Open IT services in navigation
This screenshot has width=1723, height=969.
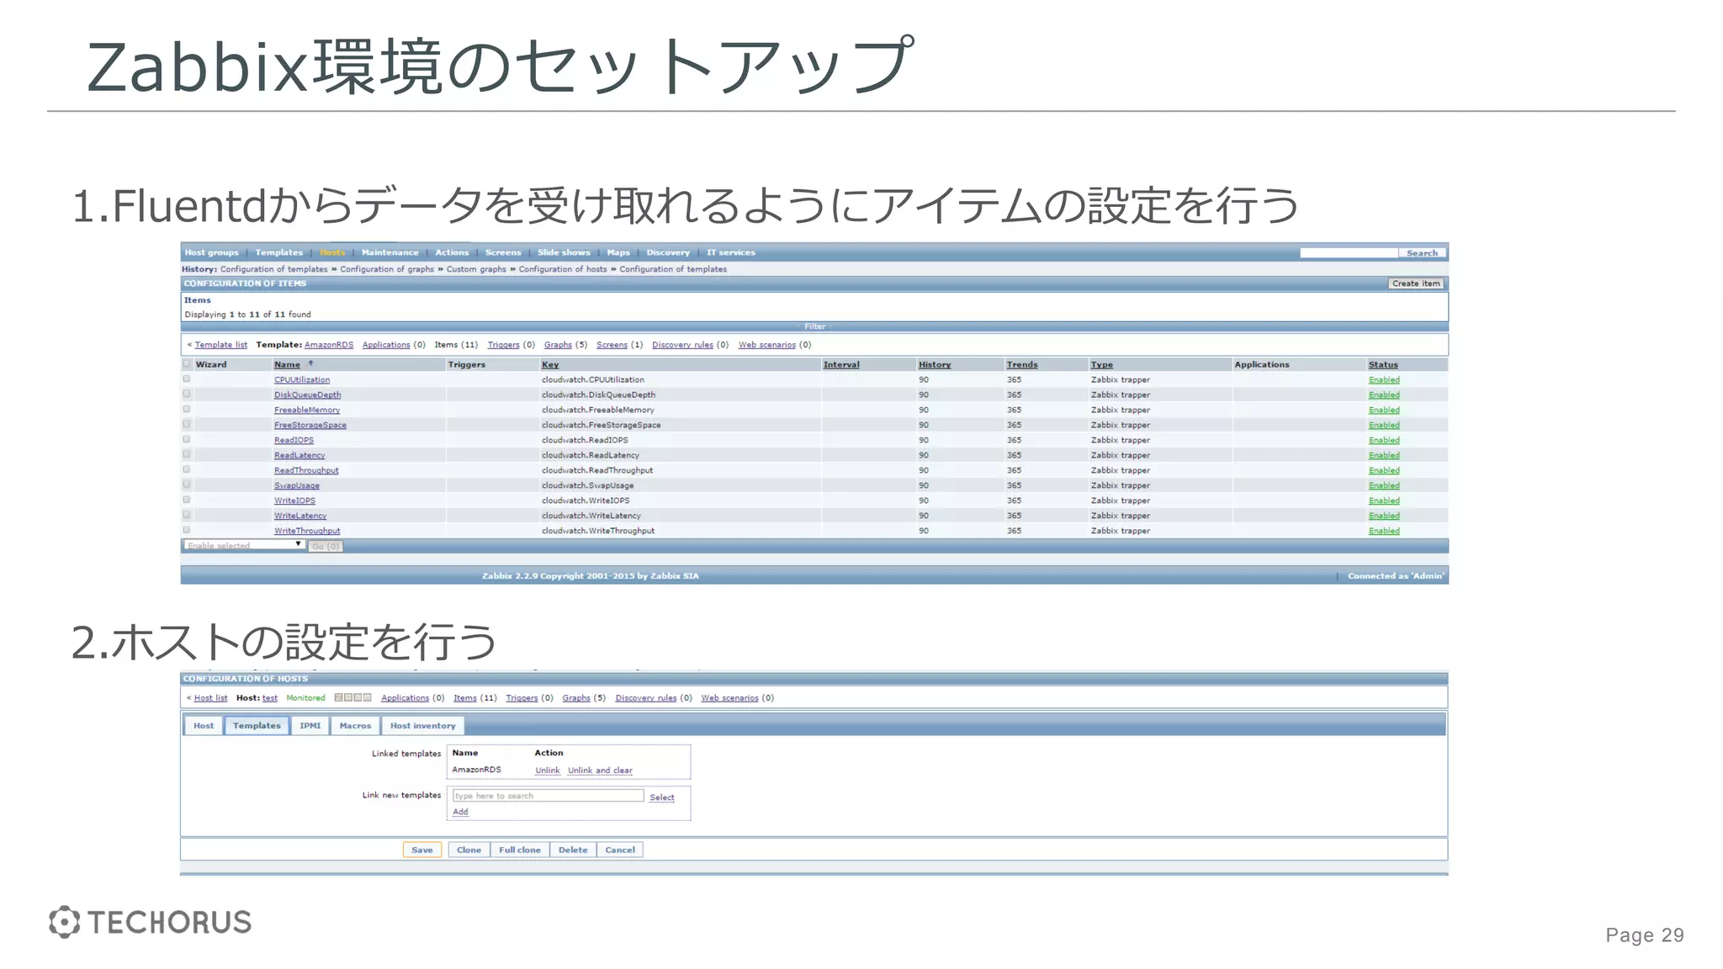[x=730, y=252]
